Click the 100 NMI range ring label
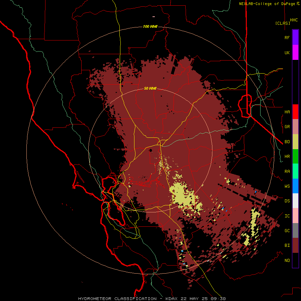Image resolution: width=301 pixels, height=301 pixels. tap(150, 26)
